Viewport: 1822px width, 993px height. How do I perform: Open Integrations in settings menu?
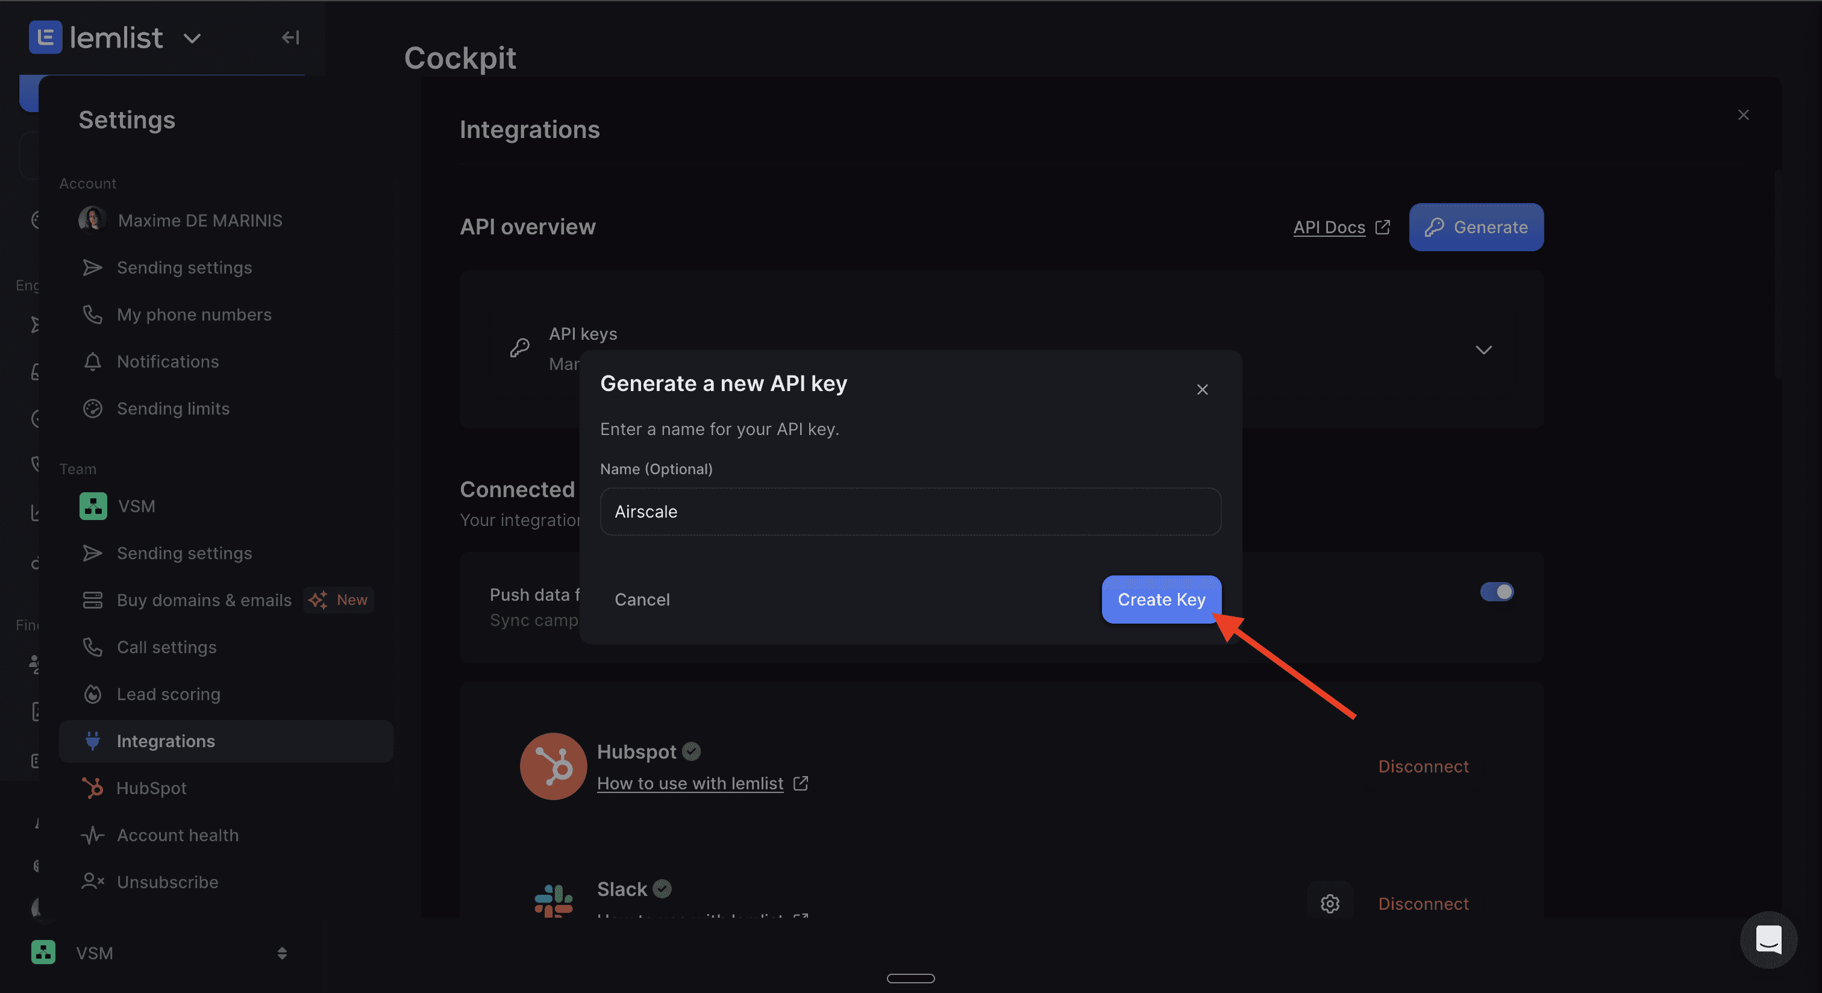[x=166, y=741]
